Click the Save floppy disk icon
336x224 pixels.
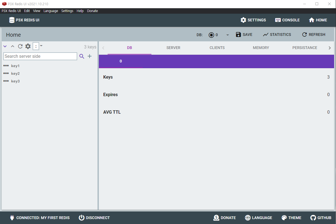click(239, 35)
